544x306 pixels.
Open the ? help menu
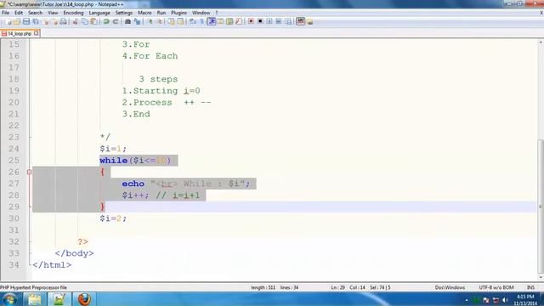pyautogui.click(x=217, y=13)
